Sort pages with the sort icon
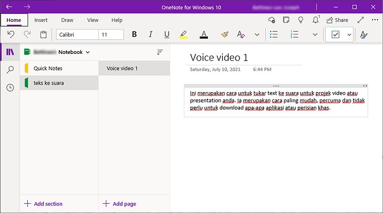The width and height of the screenshot is (383, 213). tap(160, 52)
